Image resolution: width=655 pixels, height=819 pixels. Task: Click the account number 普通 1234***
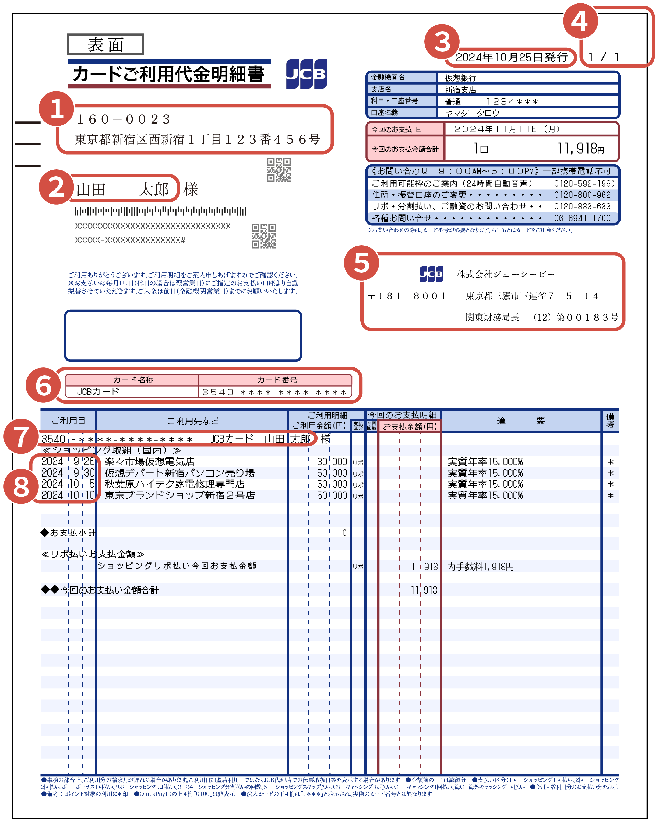point(491,101)
